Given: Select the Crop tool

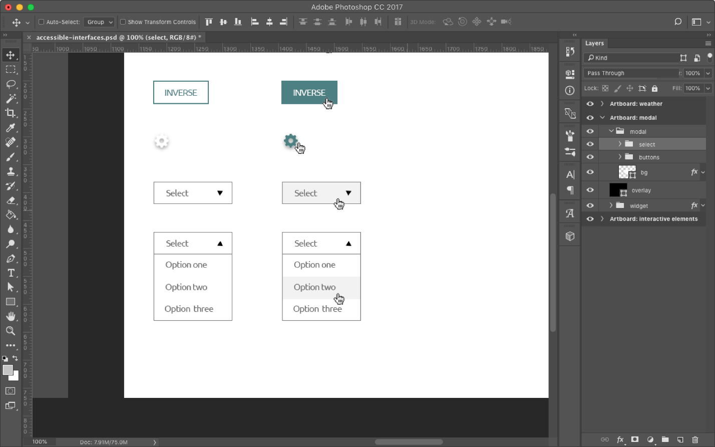Looking at the screenshot, I should (11, 113).
